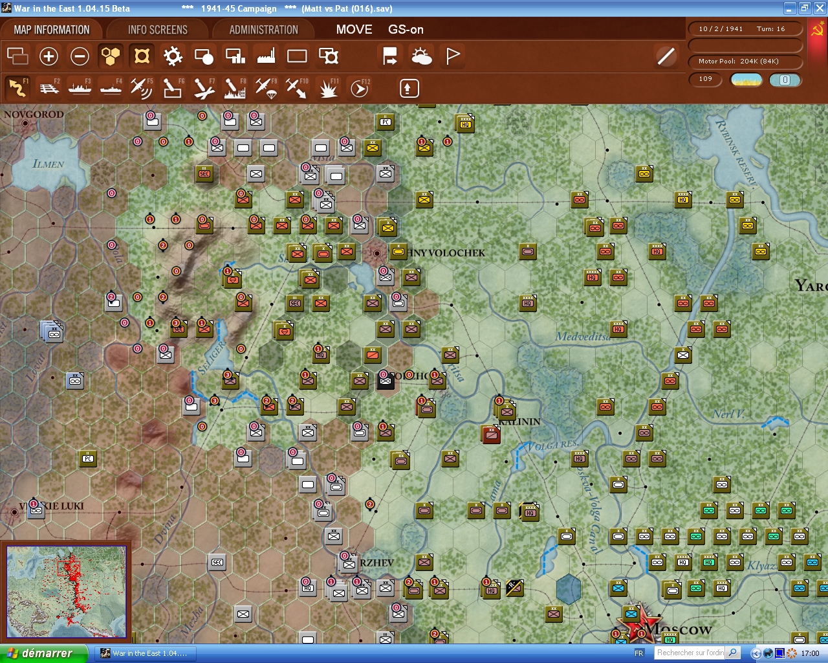The width and height of the screenshot is (828, 663).
Task: Click the taskbar search field
Action: click(x=690, y=653)
